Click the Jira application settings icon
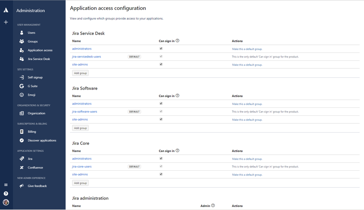This screenshot has height=210, width=364. coord(22,159)
